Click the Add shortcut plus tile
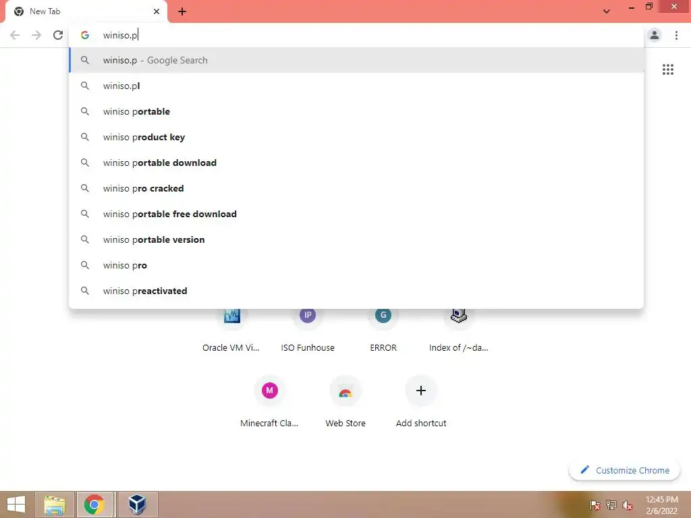 pyautogui.click(x=421, y=401)
